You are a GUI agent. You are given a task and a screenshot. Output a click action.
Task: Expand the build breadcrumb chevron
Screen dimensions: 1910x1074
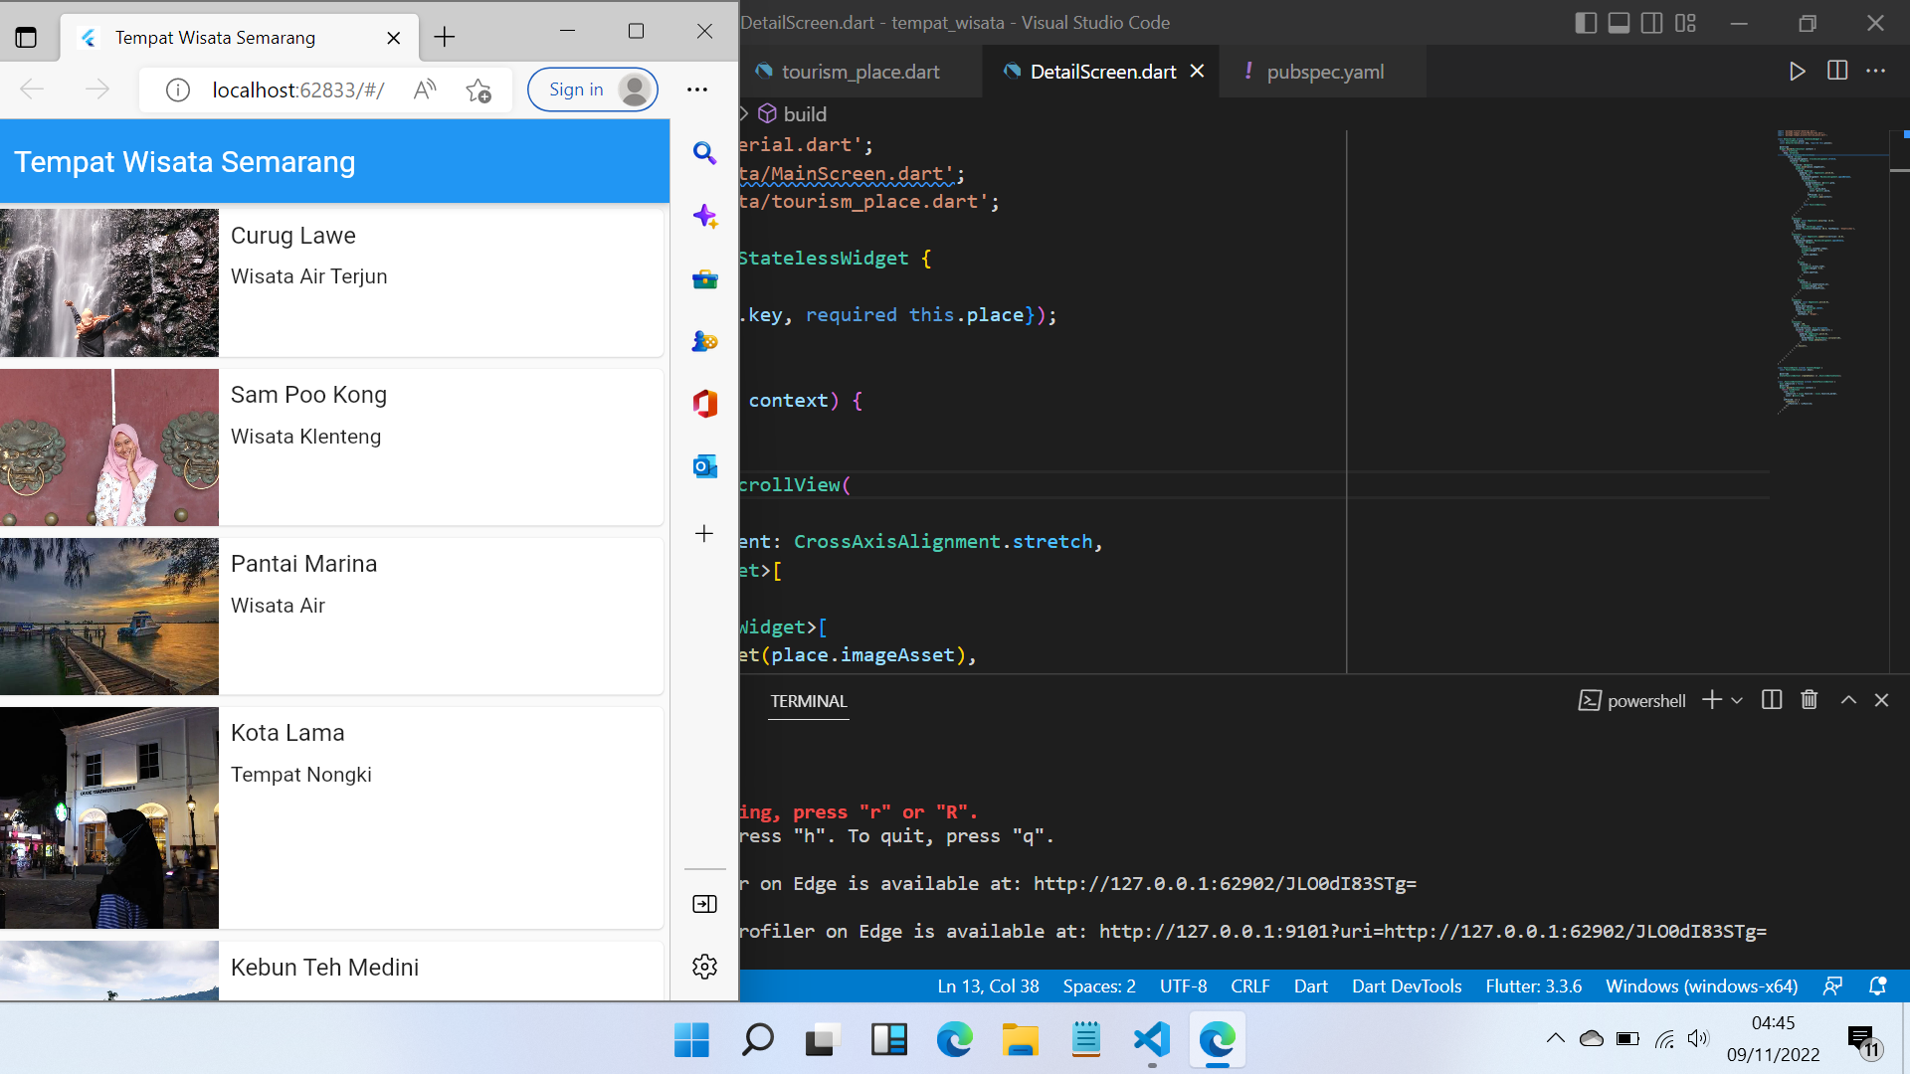point(744,114)
